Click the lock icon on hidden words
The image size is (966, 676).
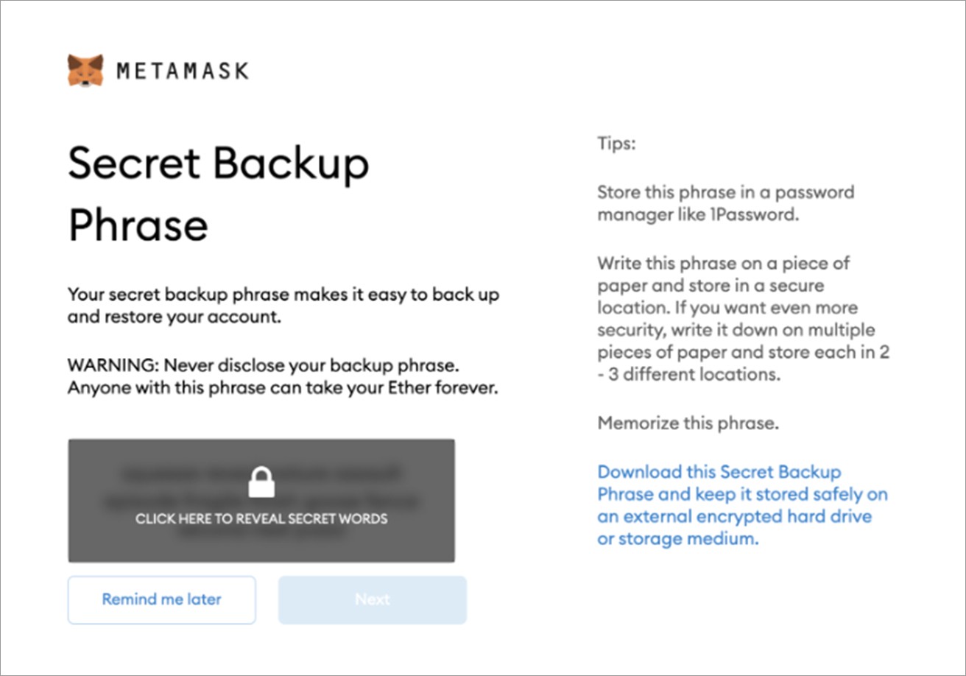pos(261,482)
